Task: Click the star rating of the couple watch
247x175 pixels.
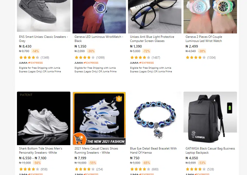Action: [196, 58]
